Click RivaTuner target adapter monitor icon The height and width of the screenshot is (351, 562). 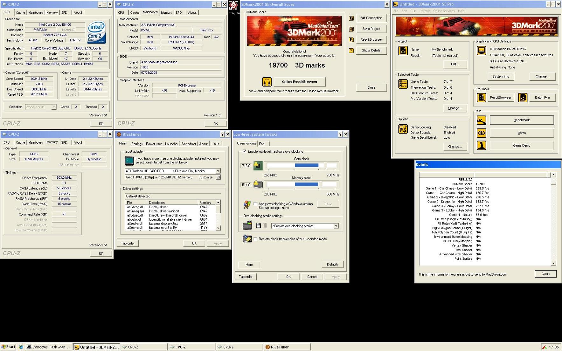[129, 161]
